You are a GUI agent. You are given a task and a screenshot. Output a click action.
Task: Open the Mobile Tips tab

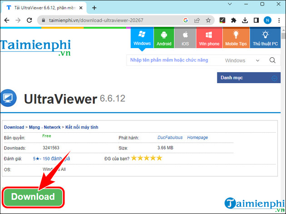(236, 38)
